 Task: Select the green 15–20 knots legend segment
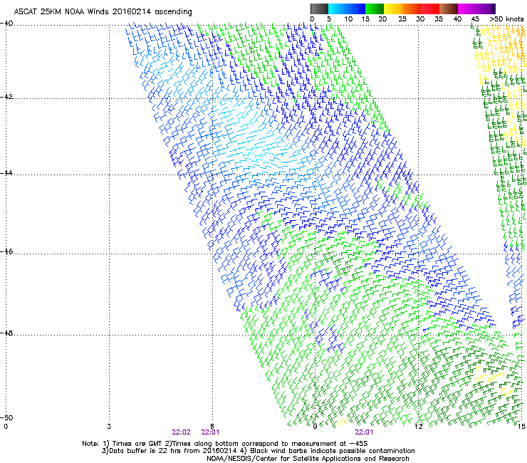coord(375,9)
